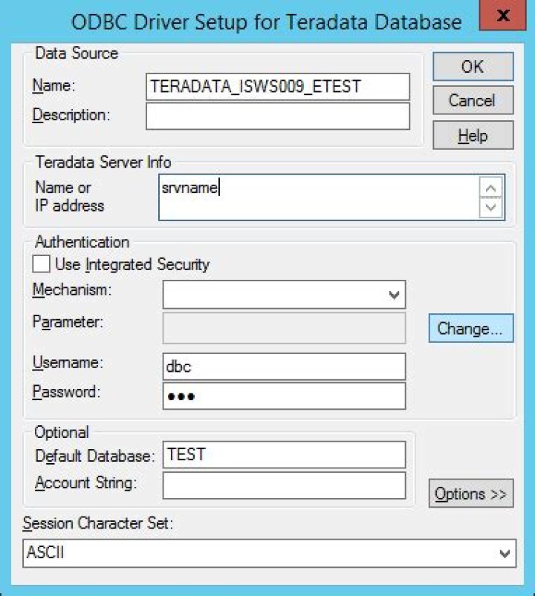Expand the Options >> section

[x=471, y=494]
